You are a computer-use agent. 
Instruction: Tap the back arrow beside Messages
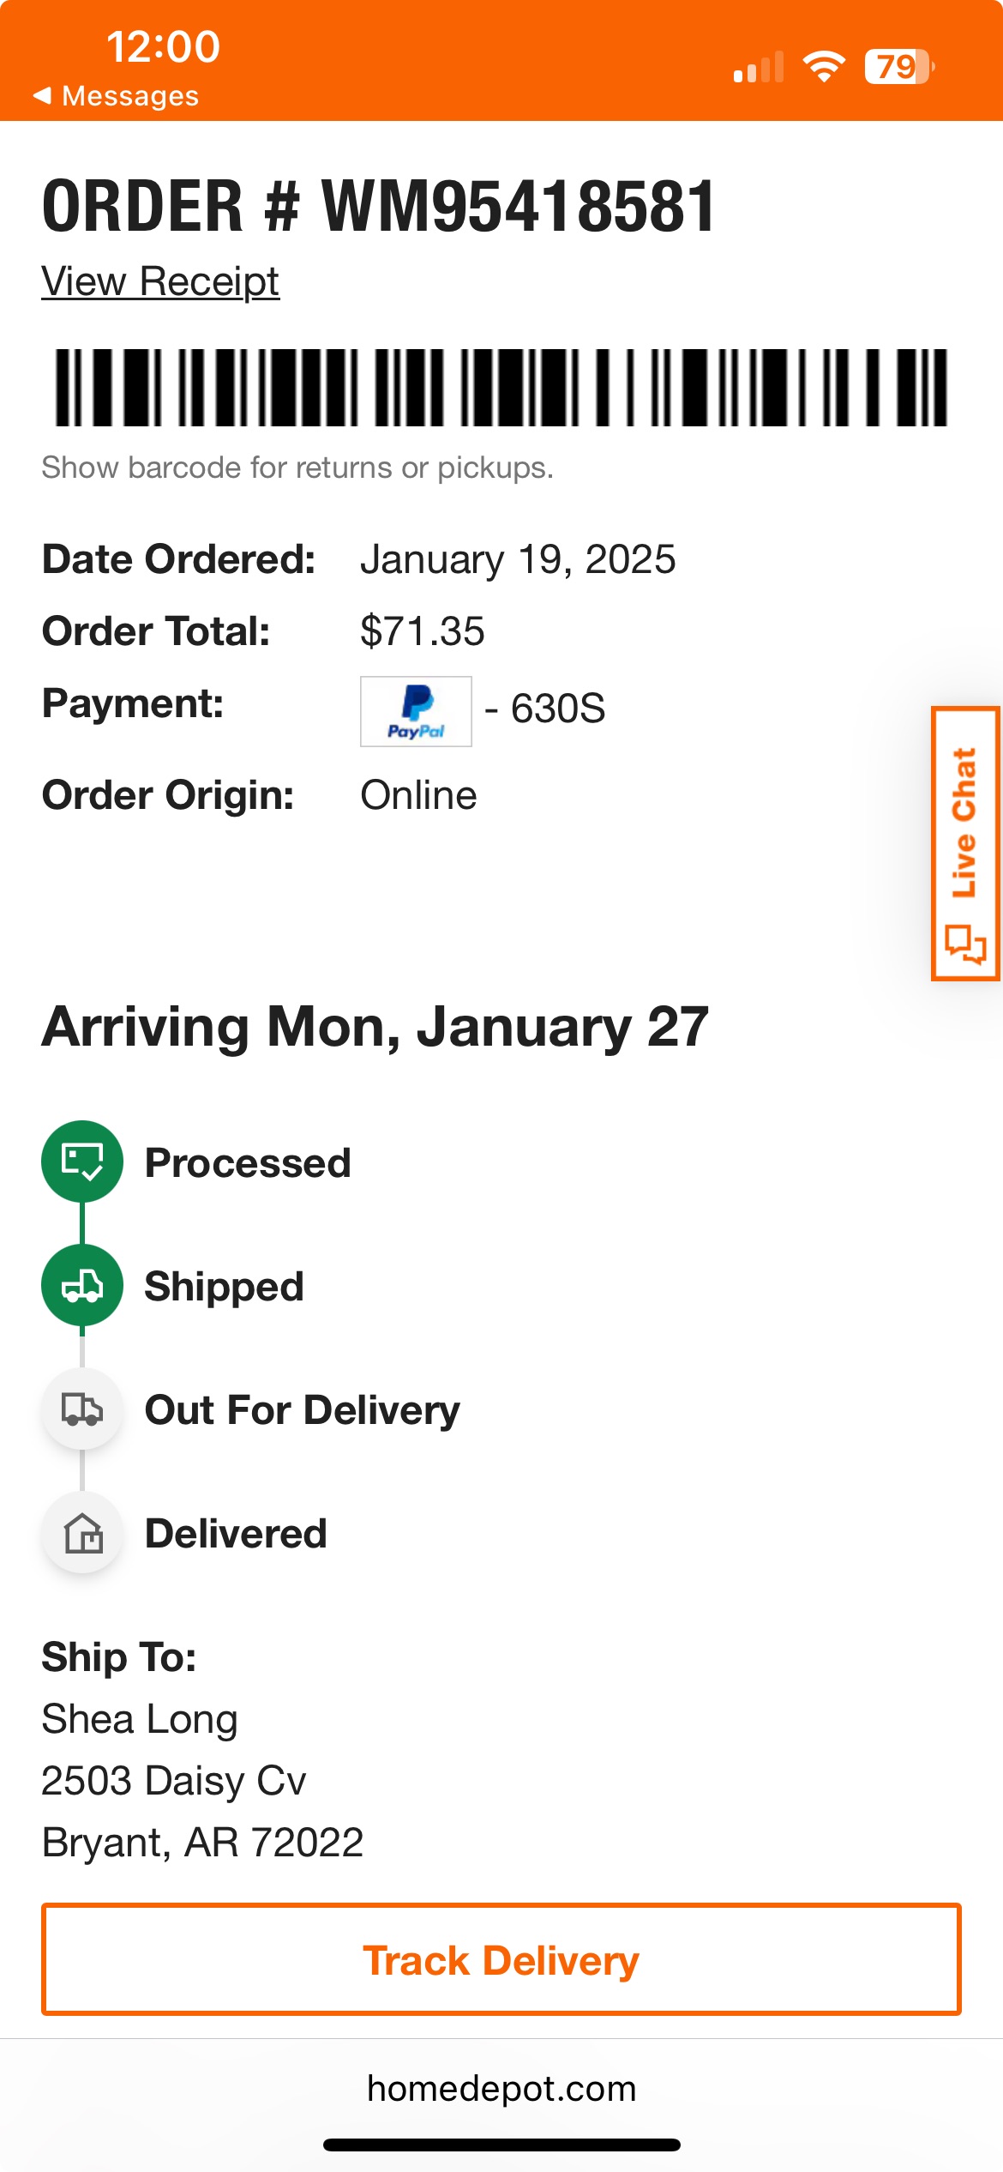pyautogui.click(x=42, y=95)
